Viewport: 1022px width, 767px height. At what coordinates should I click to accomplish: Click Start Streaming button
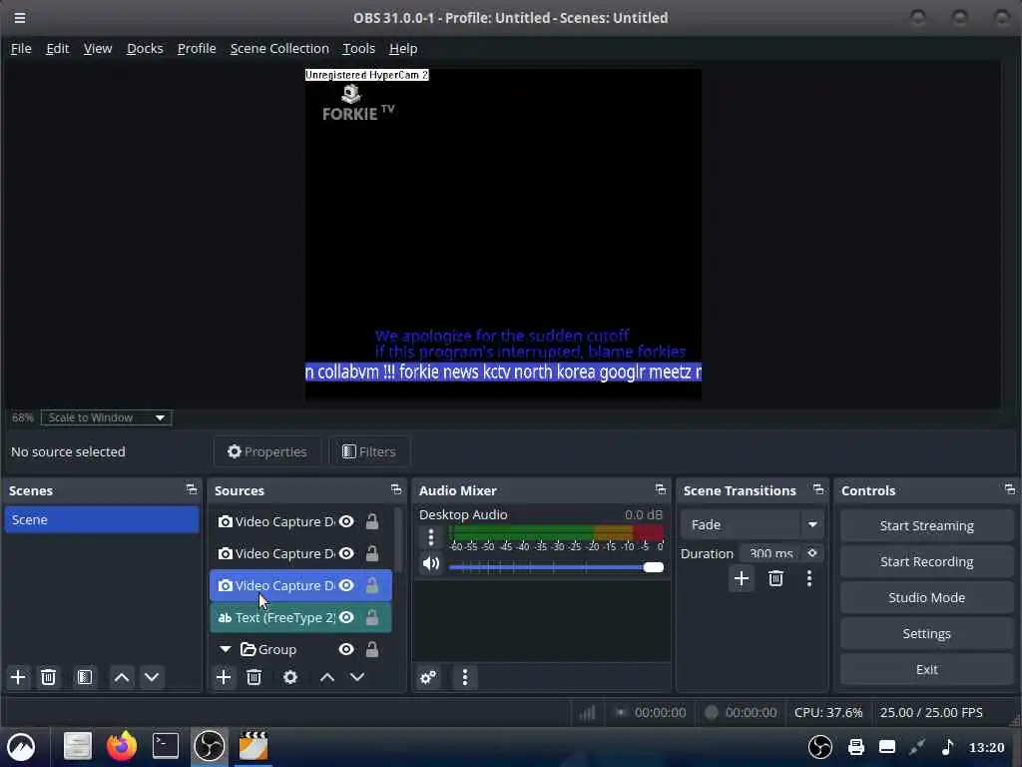(926, 525)
